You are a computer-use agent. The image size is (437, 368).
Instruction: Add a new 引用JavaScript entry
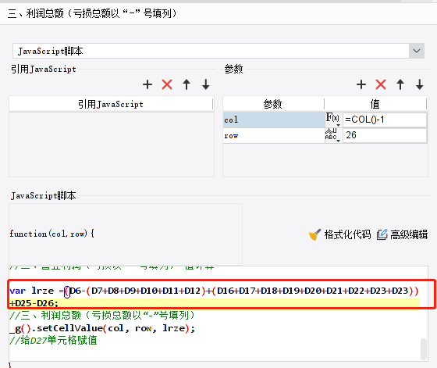pos(147,84)
